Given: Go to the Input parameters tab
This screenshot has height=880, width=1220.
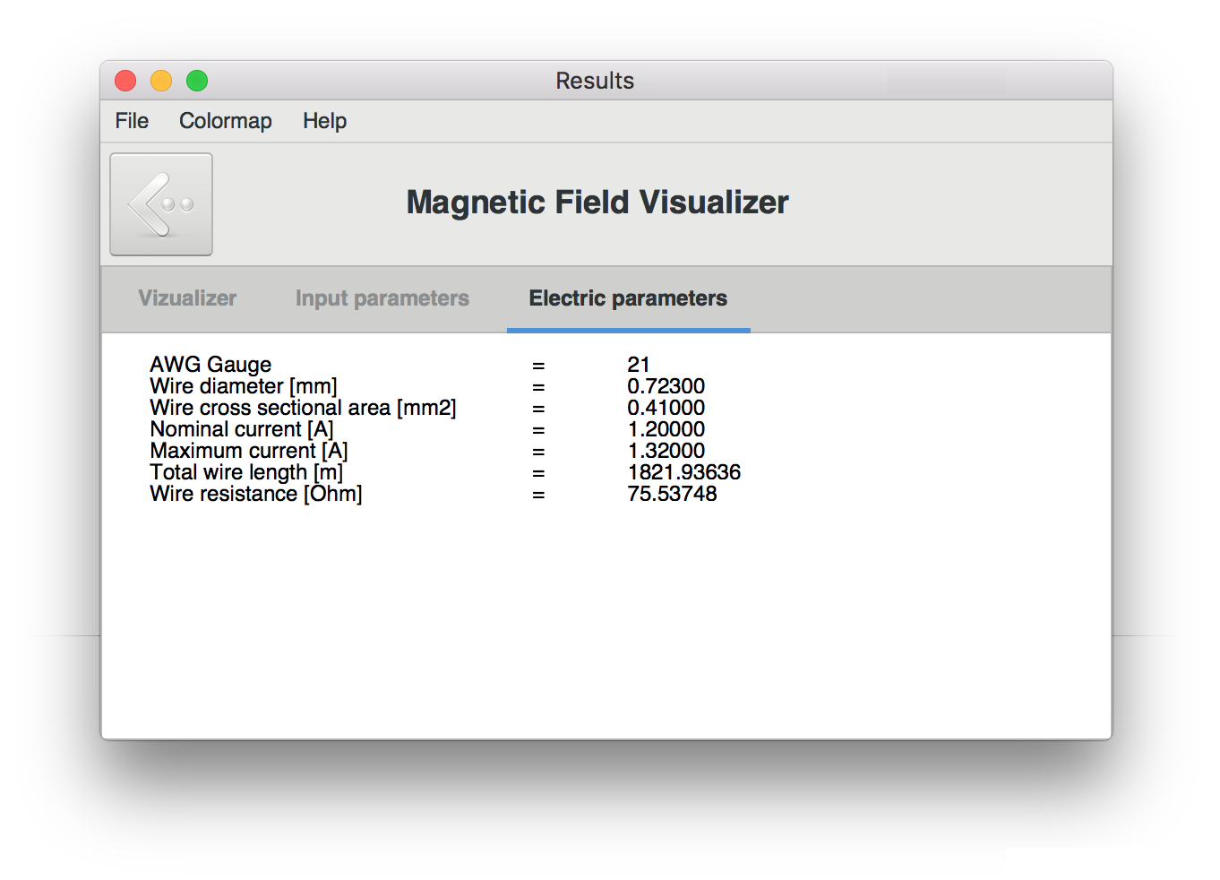Looking at the screenshot, I should (382, 298).
